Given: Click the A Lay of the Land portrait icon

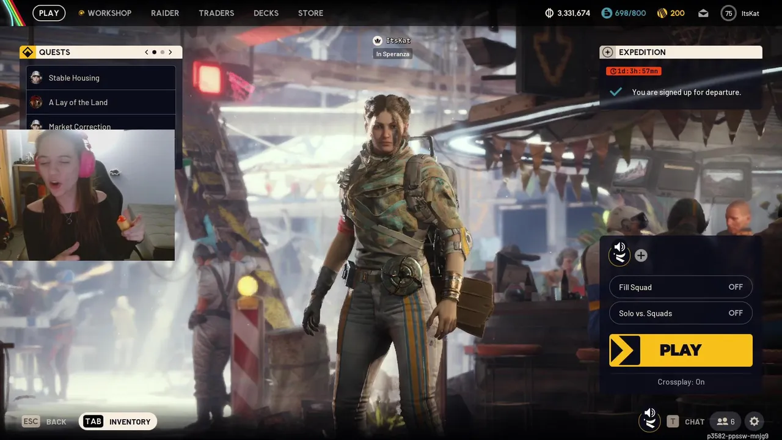Looking at the screenshot, I should [x=36, y=102].
